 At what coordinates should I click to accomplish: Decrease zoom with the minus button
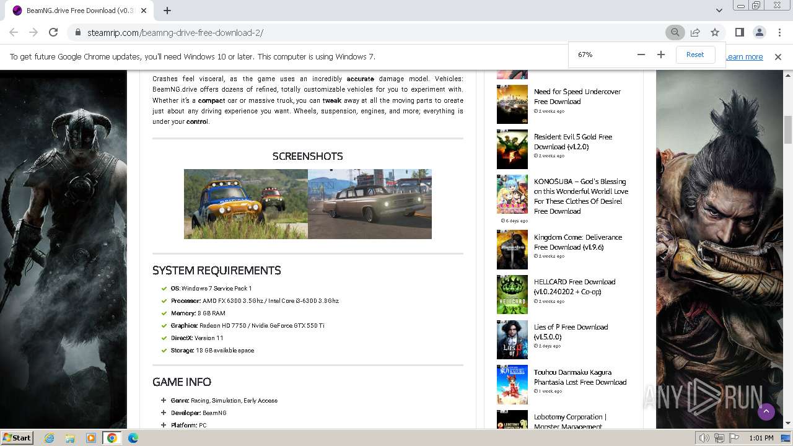click(x=641, y=55)
